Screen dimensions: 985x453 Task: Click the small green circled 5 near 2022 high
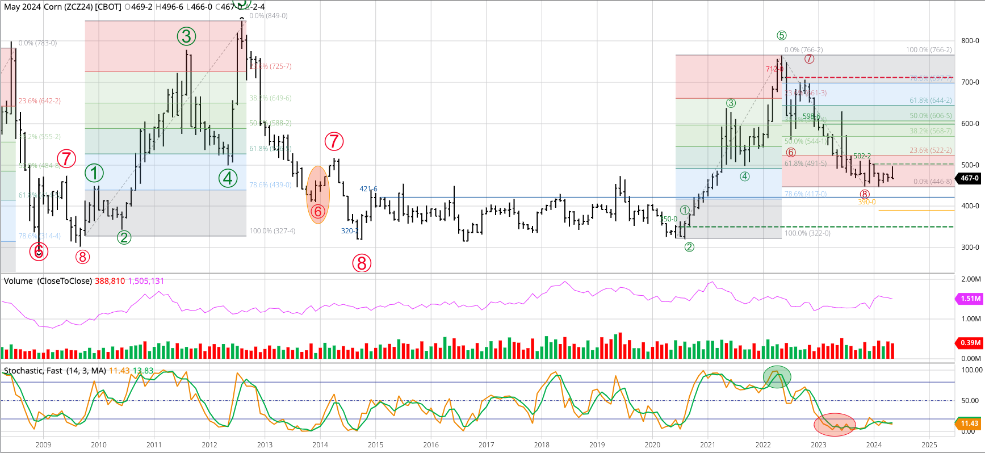coord(782,35)
